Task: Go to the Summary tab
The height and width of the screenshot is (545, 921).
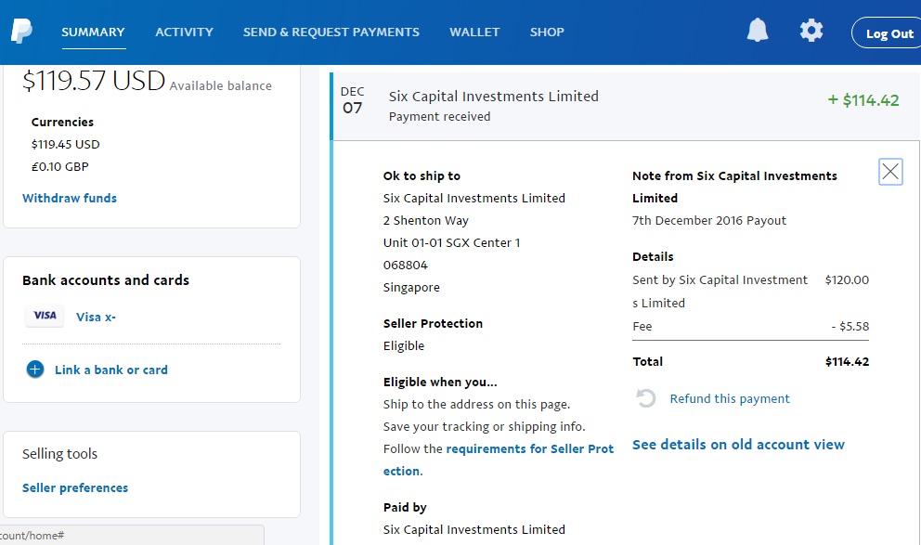Action: [93, 32]
